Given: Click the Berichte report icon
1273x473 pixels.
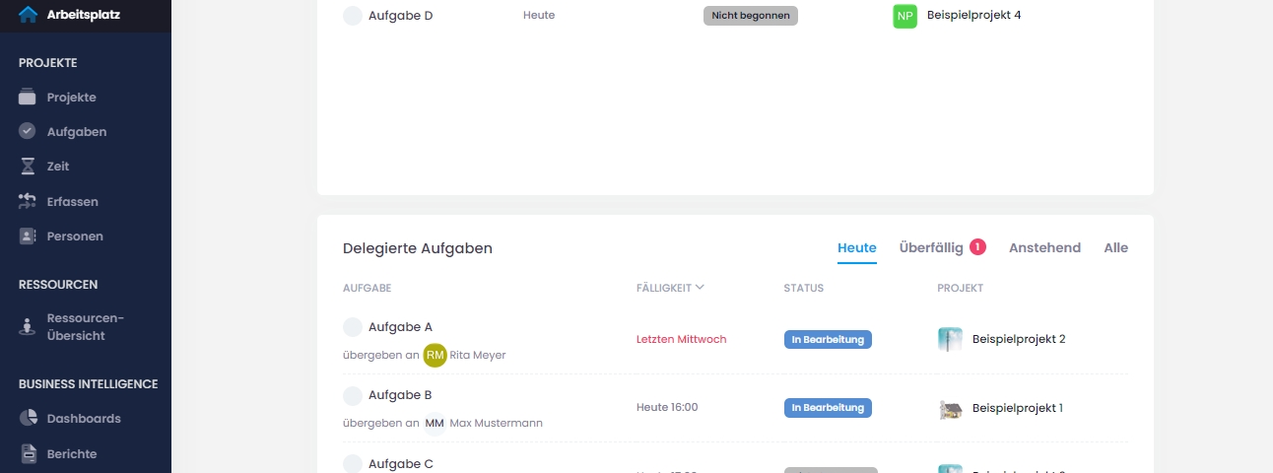Looking at the screenshot, I should click(28, 454).
